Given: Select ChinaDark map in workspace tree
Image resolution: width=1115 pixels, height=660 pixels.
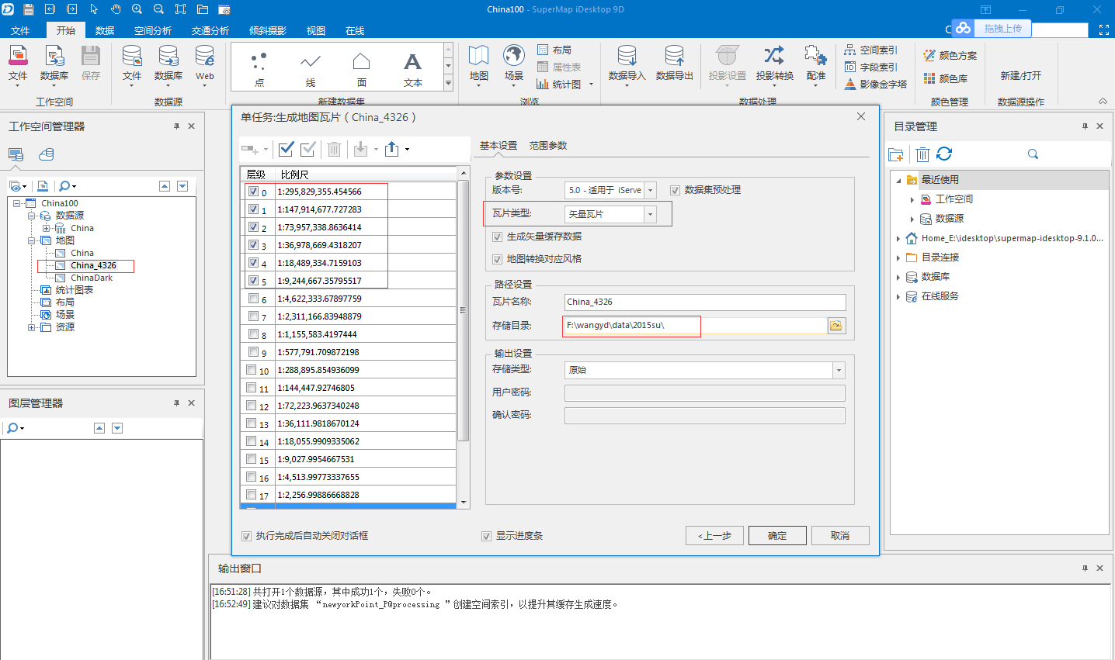Looking at the screenshot, I should tap(92, 278).
